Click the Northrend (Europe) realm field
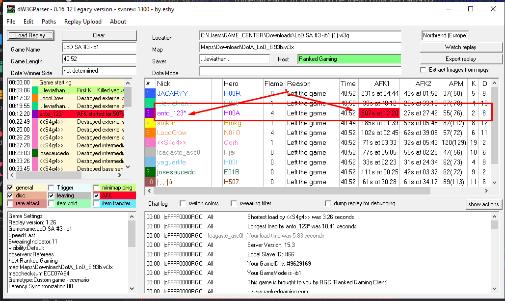This screenshot has height=301, width=505. pyautogui.click(x=445, y=35)
